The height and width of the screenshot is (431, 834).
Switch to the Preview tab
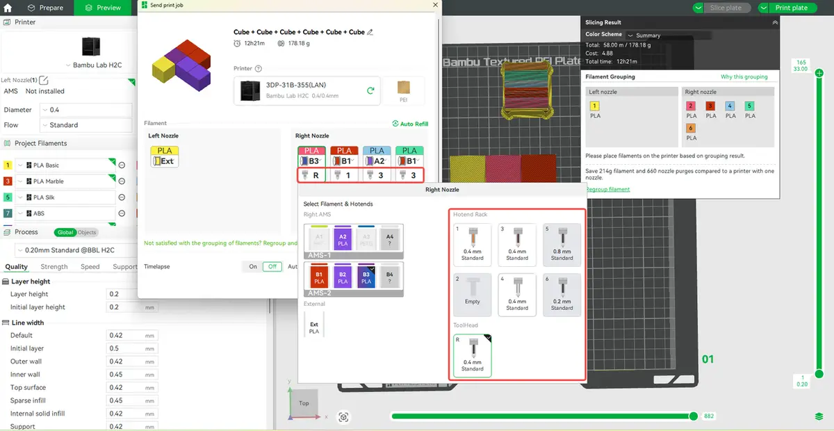[x=103, y=8]
